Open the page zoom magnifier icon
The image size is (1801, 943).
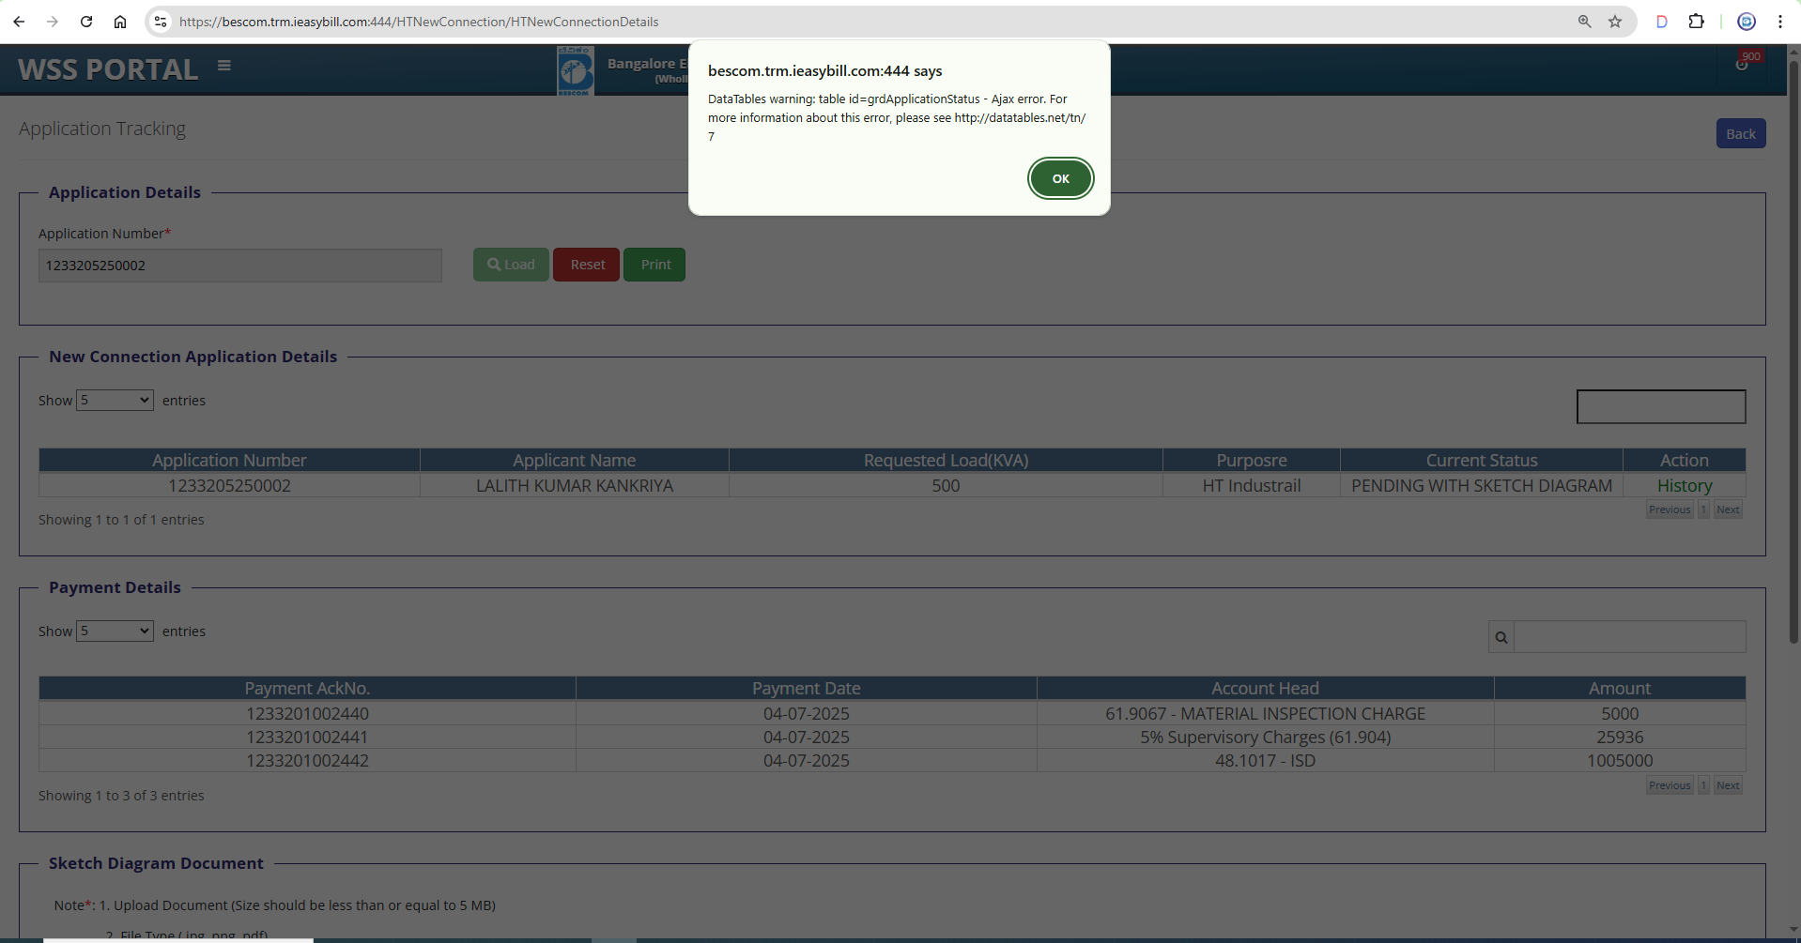point(1585,22)
